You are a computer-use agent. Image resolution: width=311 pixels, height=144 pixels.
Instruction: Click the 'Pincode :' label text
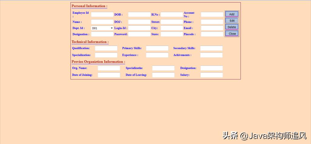tap(190, 34)
